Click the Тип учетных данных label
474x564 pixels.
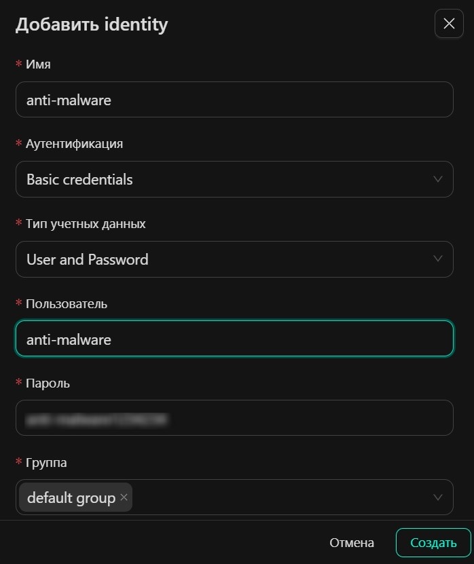[x=86, y=223]
